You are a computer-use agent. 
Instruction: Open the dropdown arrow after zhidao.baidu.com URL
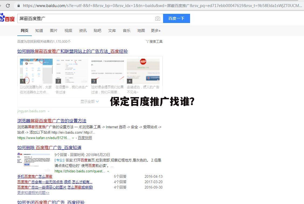[108, 171]
